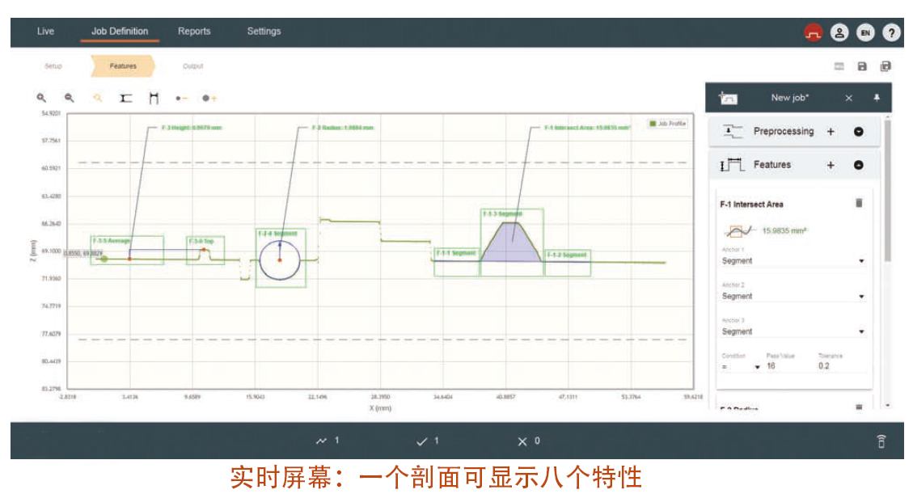Collapse the Features section
This screenshot has width=913, height=498.
point(859,165)
